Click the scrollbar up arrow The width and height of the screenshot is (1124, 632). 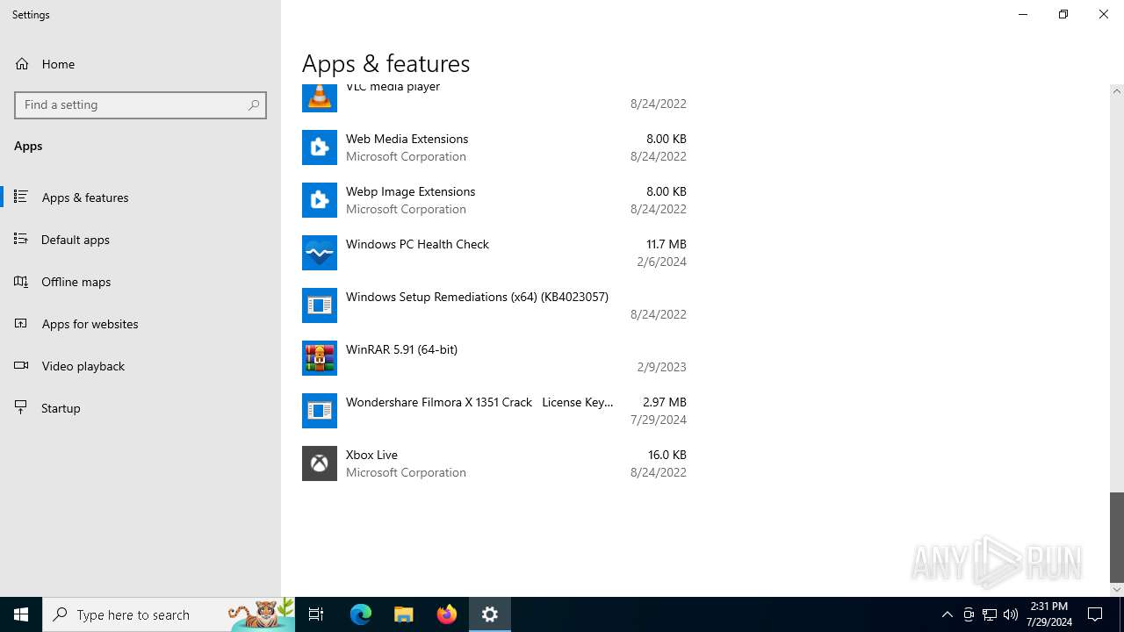pos(1117,90)
